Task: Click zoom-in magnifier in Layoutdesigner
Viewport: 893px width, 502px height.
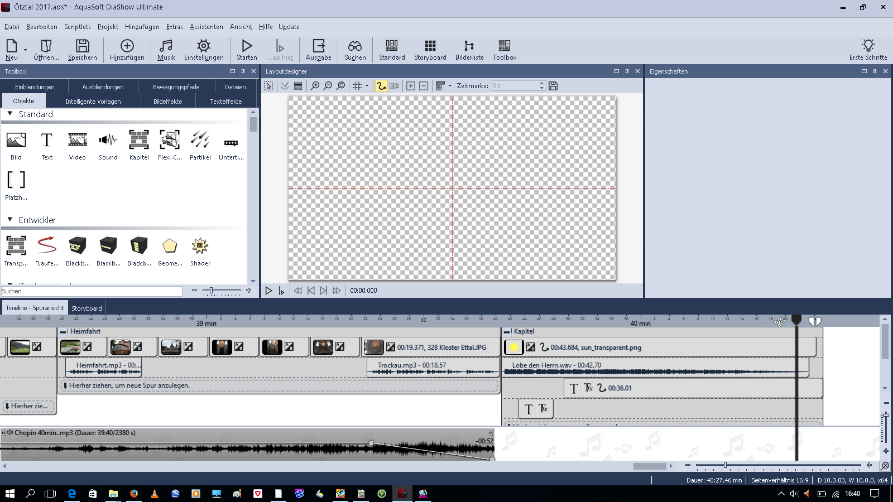Action: [x=315, y=86]
